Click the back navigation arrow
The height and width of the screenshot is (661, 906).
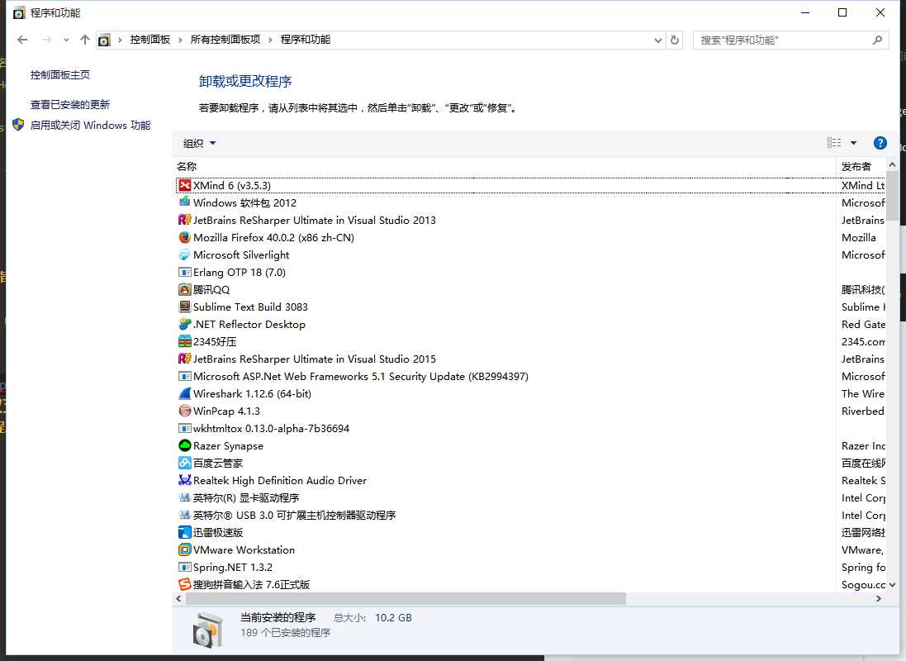[x=22, y=40]
